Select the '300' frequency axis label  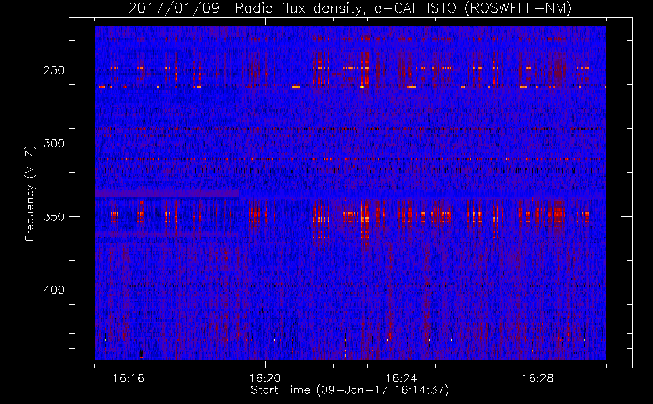(54, 143)
